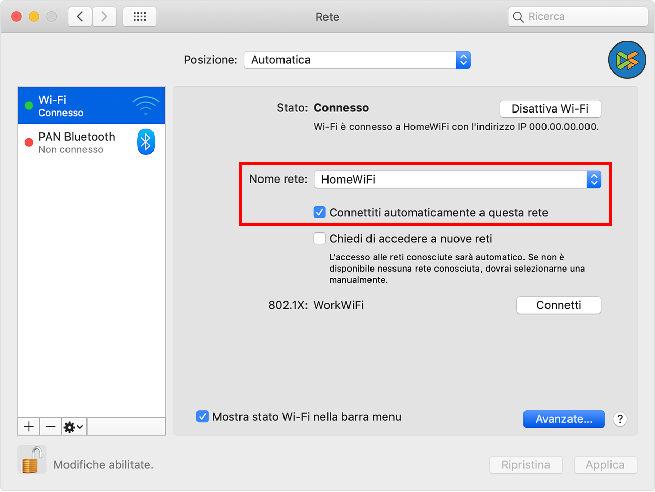Image resolution: width=655 pixels, height=492 pixels.
Task: Uncheck Mostra stato Wi-Fi nella barra menu
Action: (203, 417)
